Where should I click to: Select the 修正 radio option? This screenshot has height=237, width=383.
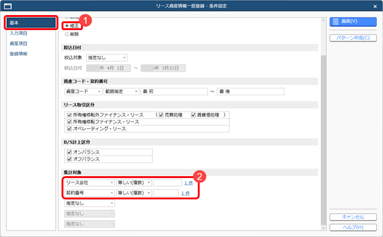coord(67,26)
